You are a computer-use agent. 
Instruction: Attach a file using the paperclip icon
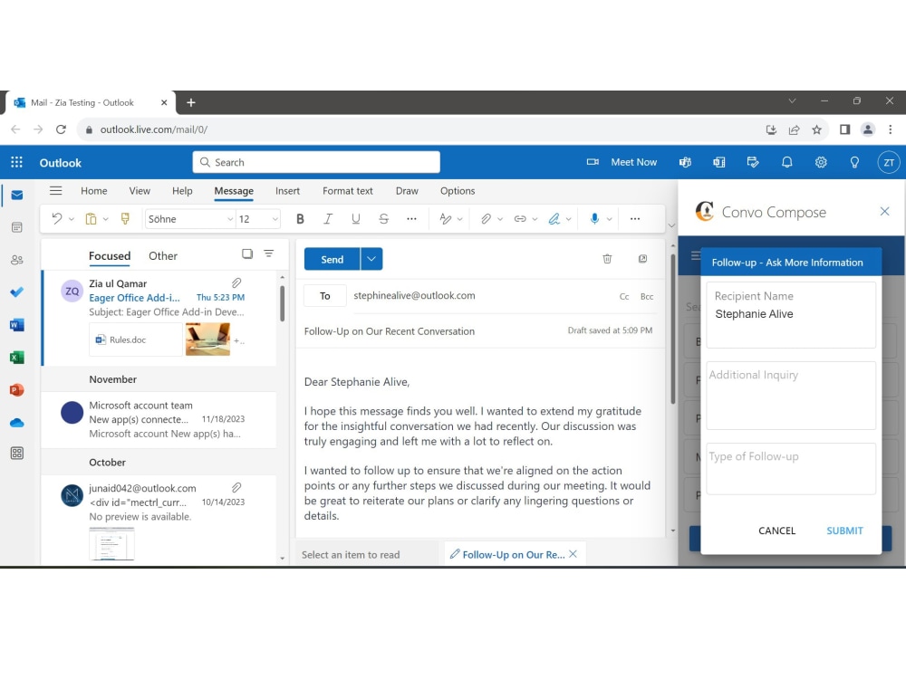pyautogui.click(x=487, y=218)
